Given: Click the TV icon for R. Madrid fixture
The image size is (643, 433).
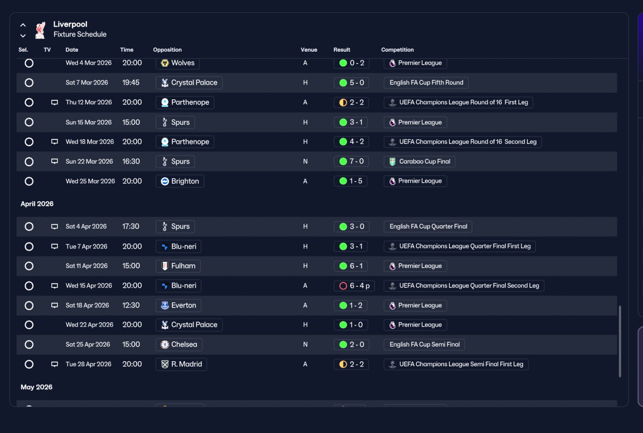Looking at the screenshot, I should pyautogui.click(x=54, y=364).
